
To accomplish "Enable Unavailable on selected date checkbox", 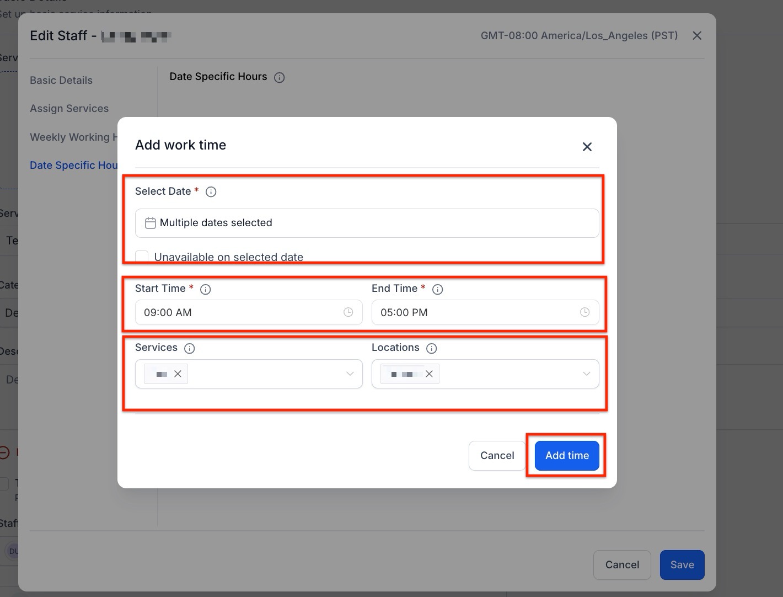I will [x=142, y=257].
